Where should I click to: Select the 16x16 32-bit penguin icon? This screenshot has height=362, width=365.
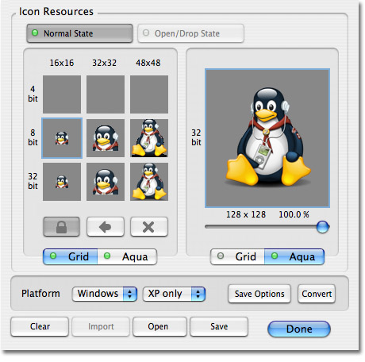[62, 182]
